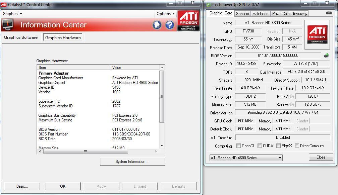
Task: Click the Subsystem ID value 2002
Action: click(x=116, y=101)
